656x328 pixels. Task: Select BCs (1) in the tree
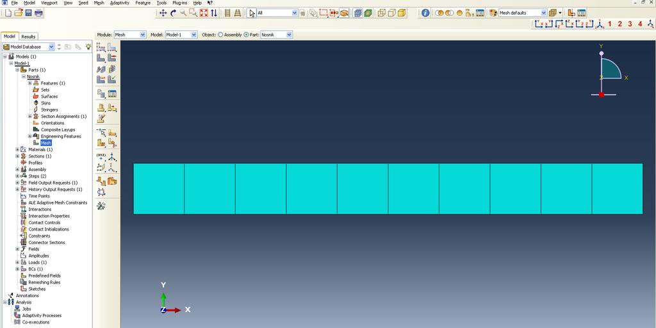[x=35, y=269]
